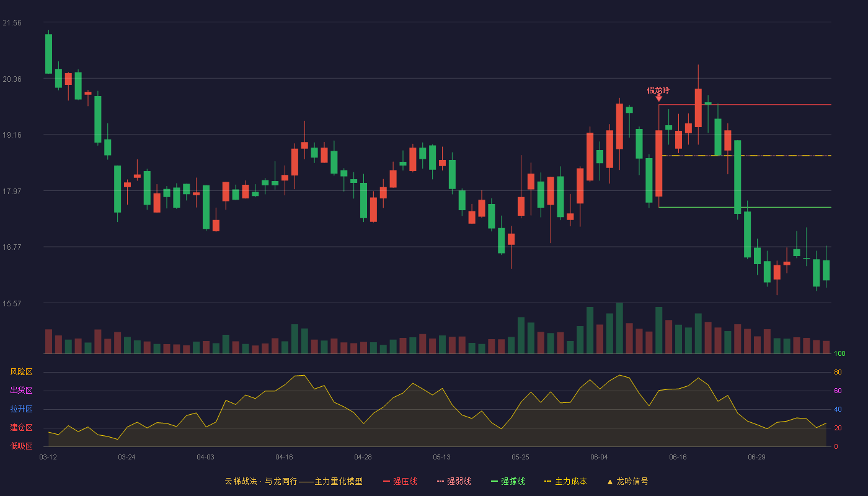This screenshot has width=868, height=496.
Task: Click the green 100 indicator scale value
Action: point(839,354)
